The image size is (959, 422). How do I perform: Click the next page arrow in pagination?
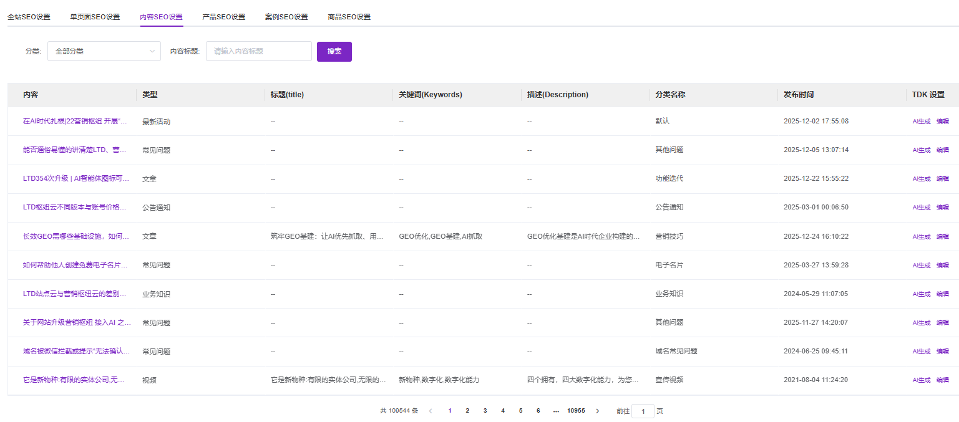597,411
